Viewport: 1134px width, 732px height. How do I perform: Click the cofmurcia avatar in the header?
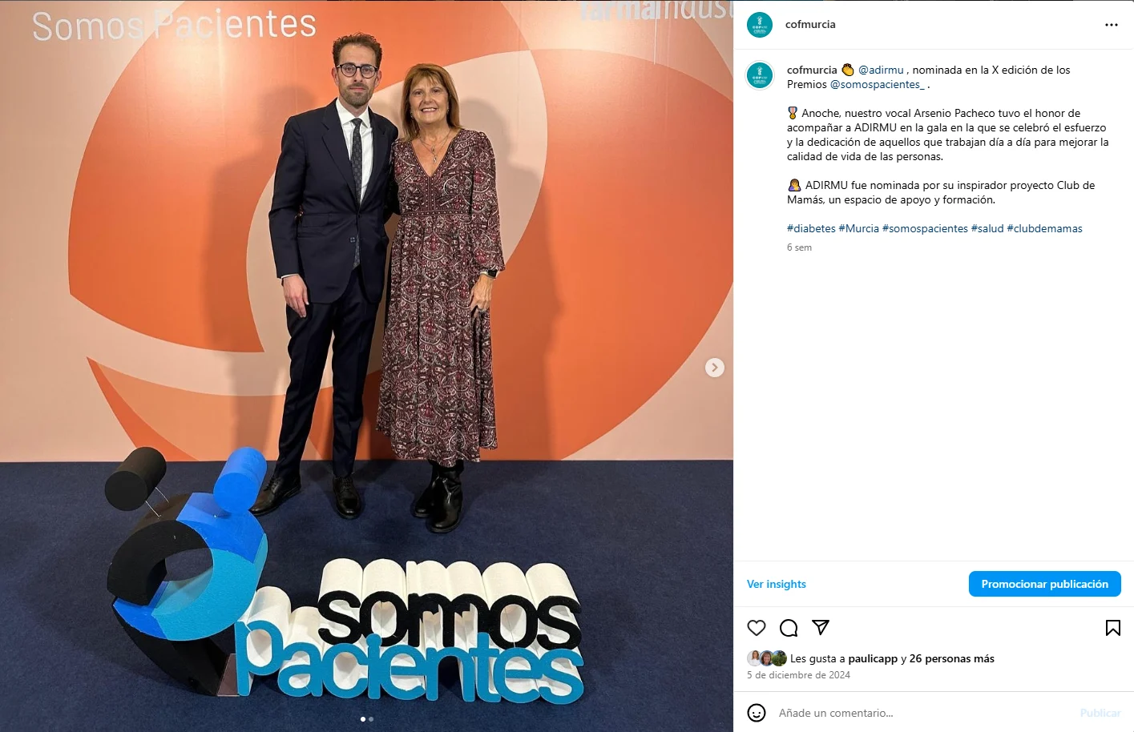point(760,25)
